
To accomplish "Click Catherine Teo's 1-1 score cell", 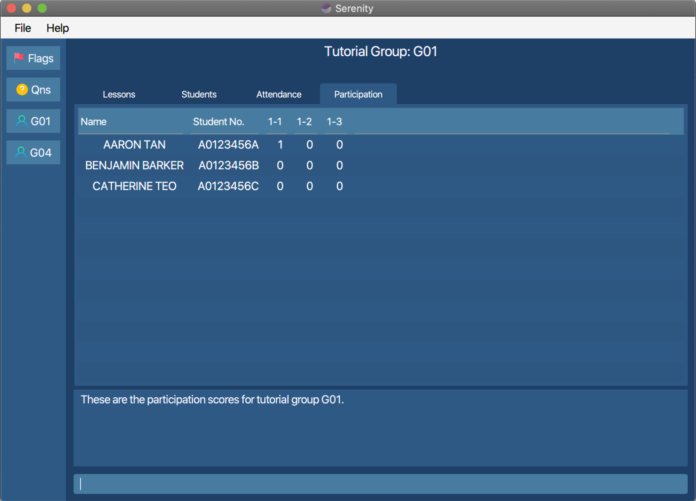I will [280, 186].
